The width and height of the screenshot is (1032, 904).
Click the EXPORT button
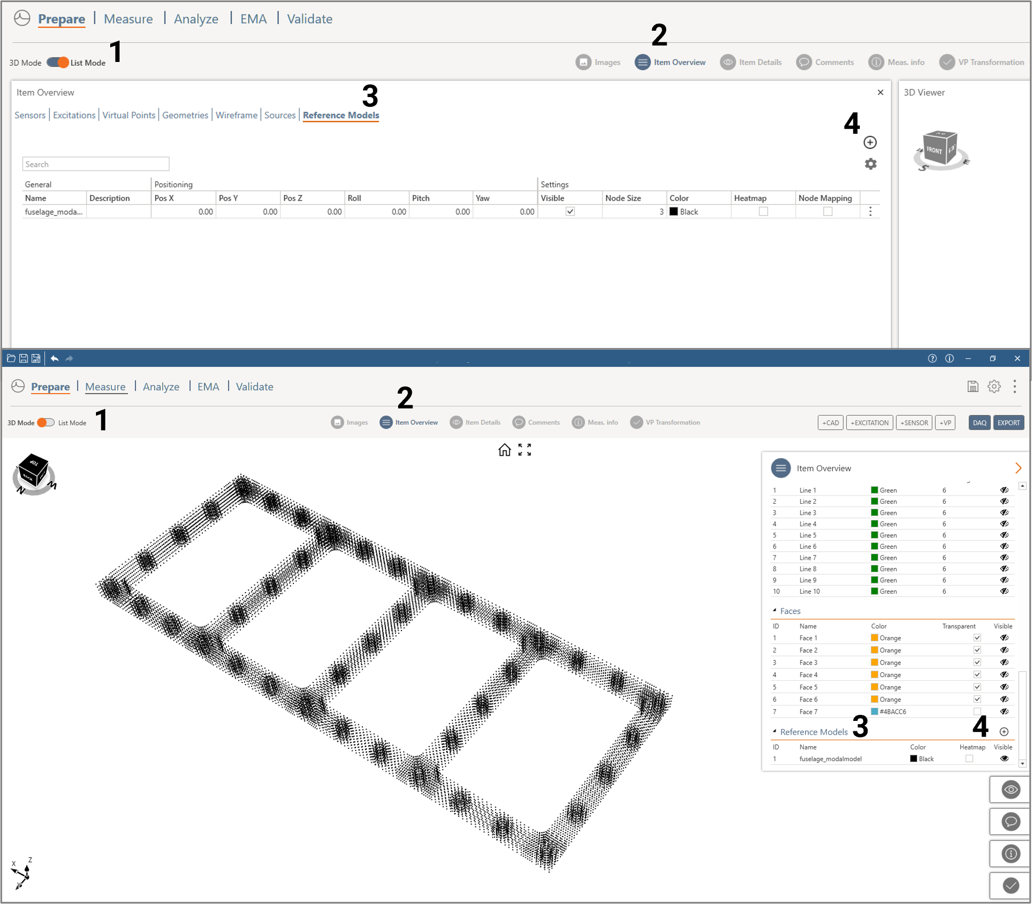click(x=1008, y=423)
